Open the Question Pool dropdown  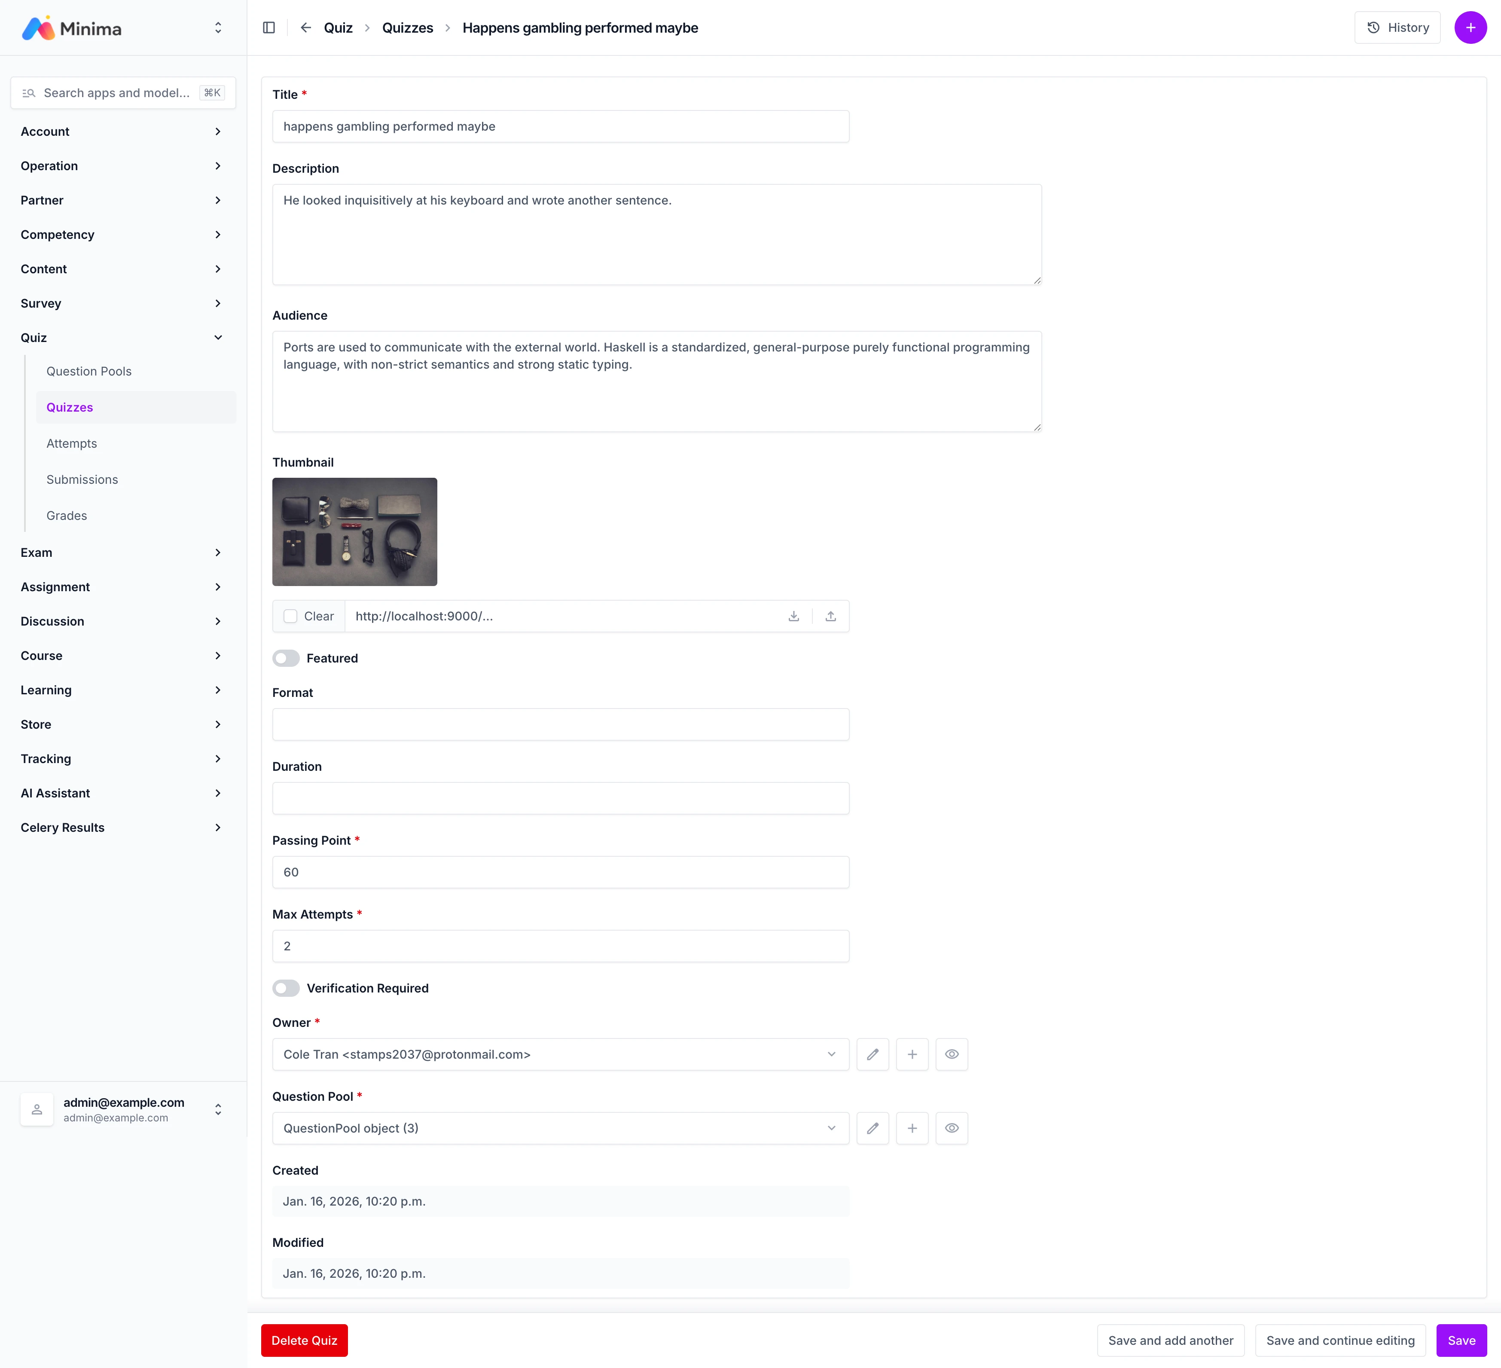[x=560, y=1127]
